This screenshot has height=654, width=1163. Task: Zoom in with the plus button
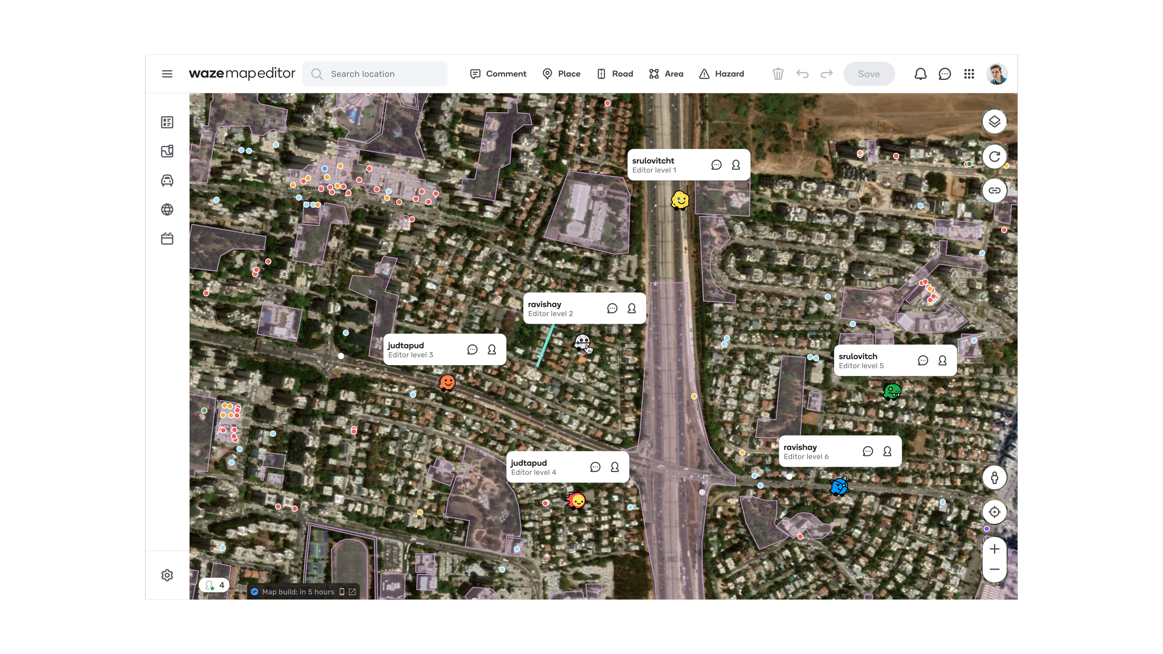(x=994, y=549)
